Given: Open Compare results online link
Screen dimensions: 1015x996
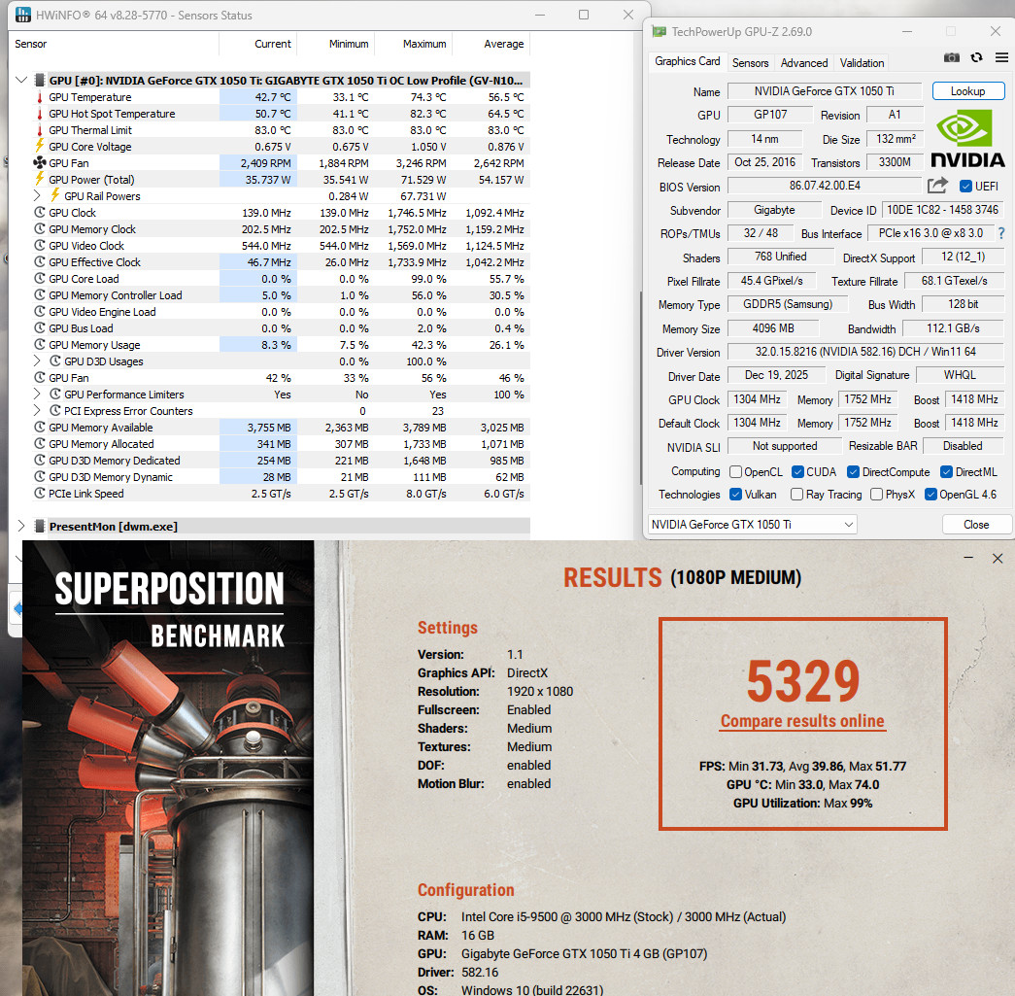Looking at the screenshot, I should coord(802,721).
